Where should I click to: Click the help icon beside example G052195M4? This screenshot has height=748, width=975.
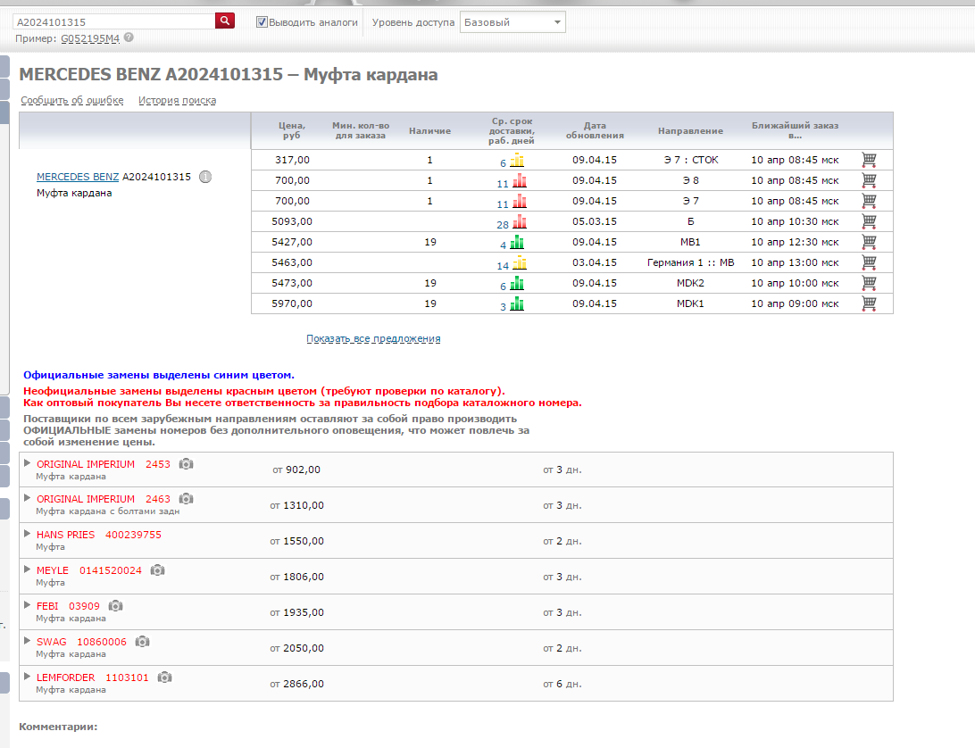pos(129,37)
